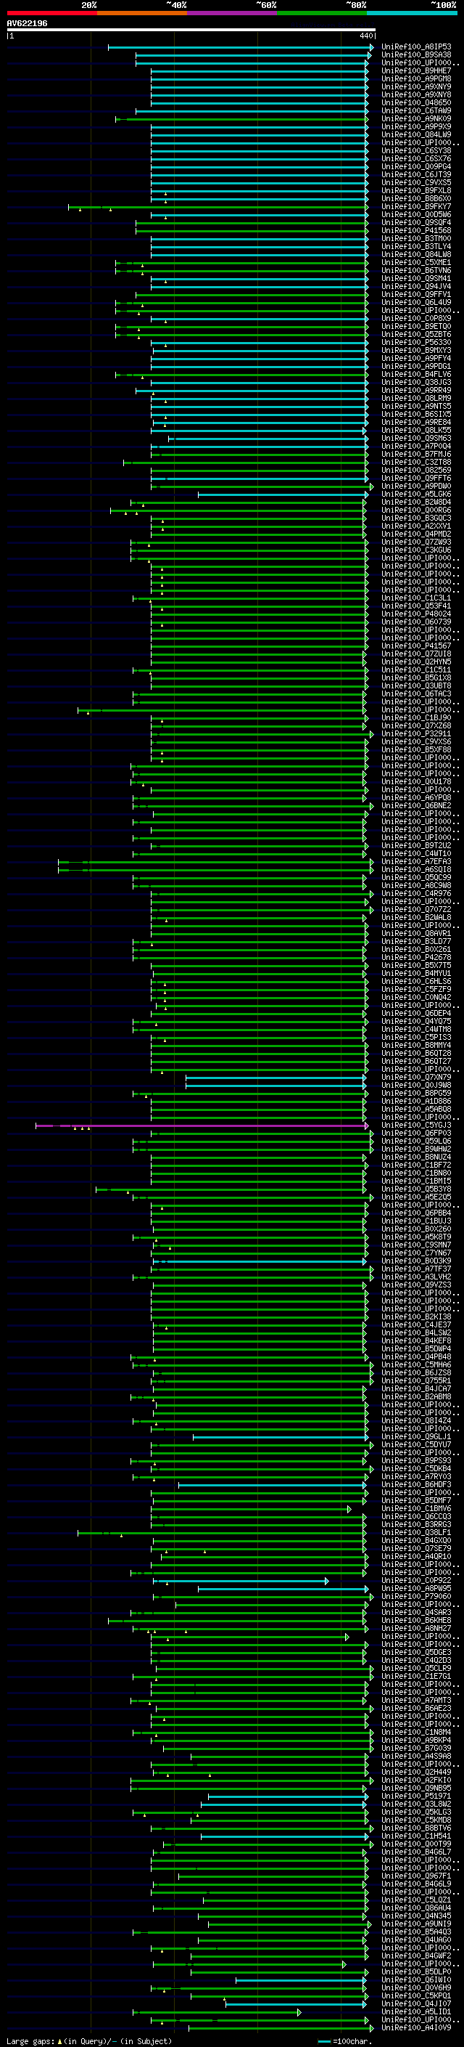Viewport: 464px width, 2047px height.
Task: Select hit label UniRef100_Q09PG4
Action: tap(416, 167)
